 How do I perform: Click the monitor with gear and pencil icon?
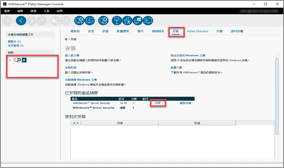[x=103, y=20]
